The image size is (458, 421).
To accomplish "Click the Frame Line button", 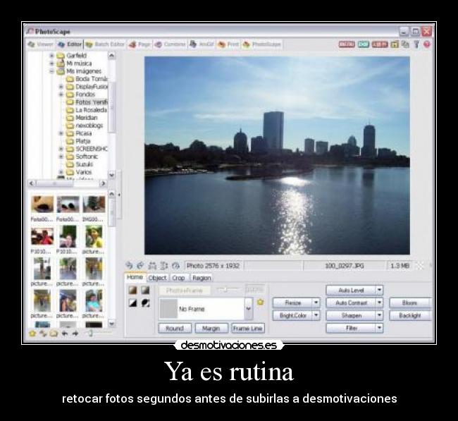I will [248, 328].
